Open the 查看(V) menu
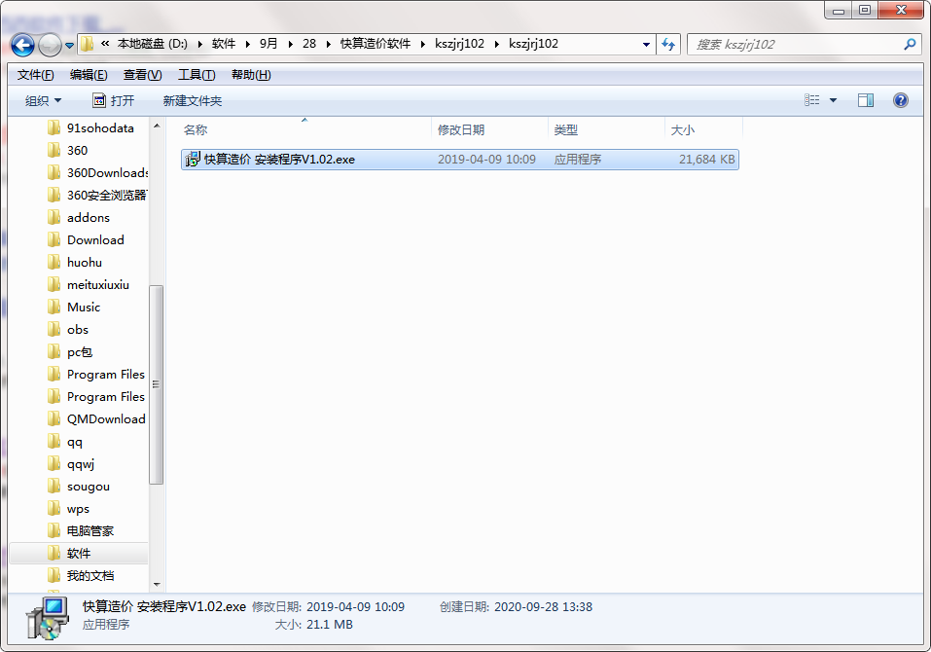The width and height of the screenshot is (931, 652). (142, 75)
